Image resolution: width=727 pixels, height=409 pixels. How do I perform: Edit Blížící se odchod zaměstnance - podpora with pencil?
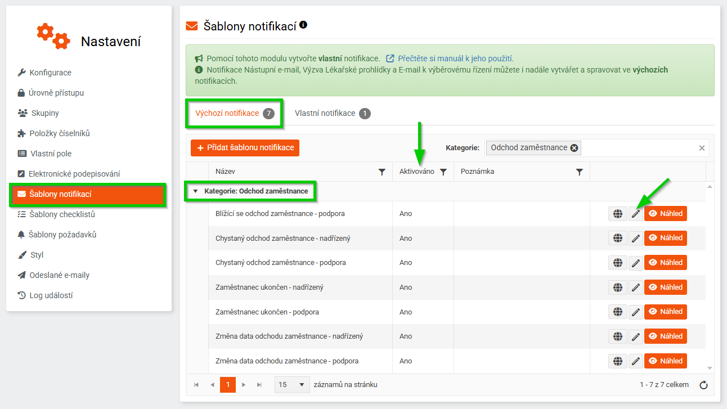coord(636,214)
